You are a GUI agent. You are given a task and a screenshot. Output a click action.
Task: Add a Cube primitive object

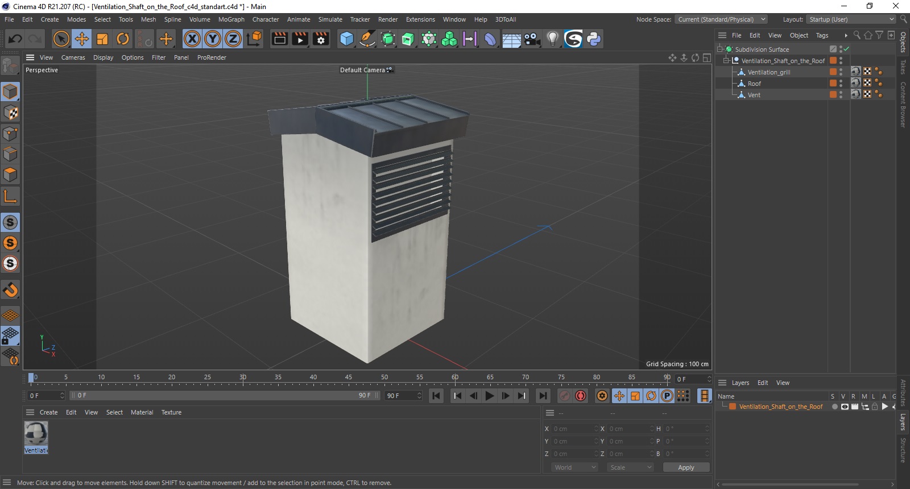[x=346, y=39]
